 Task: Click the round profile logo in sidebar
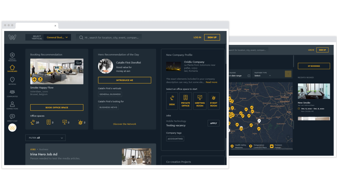click(12, 128)
